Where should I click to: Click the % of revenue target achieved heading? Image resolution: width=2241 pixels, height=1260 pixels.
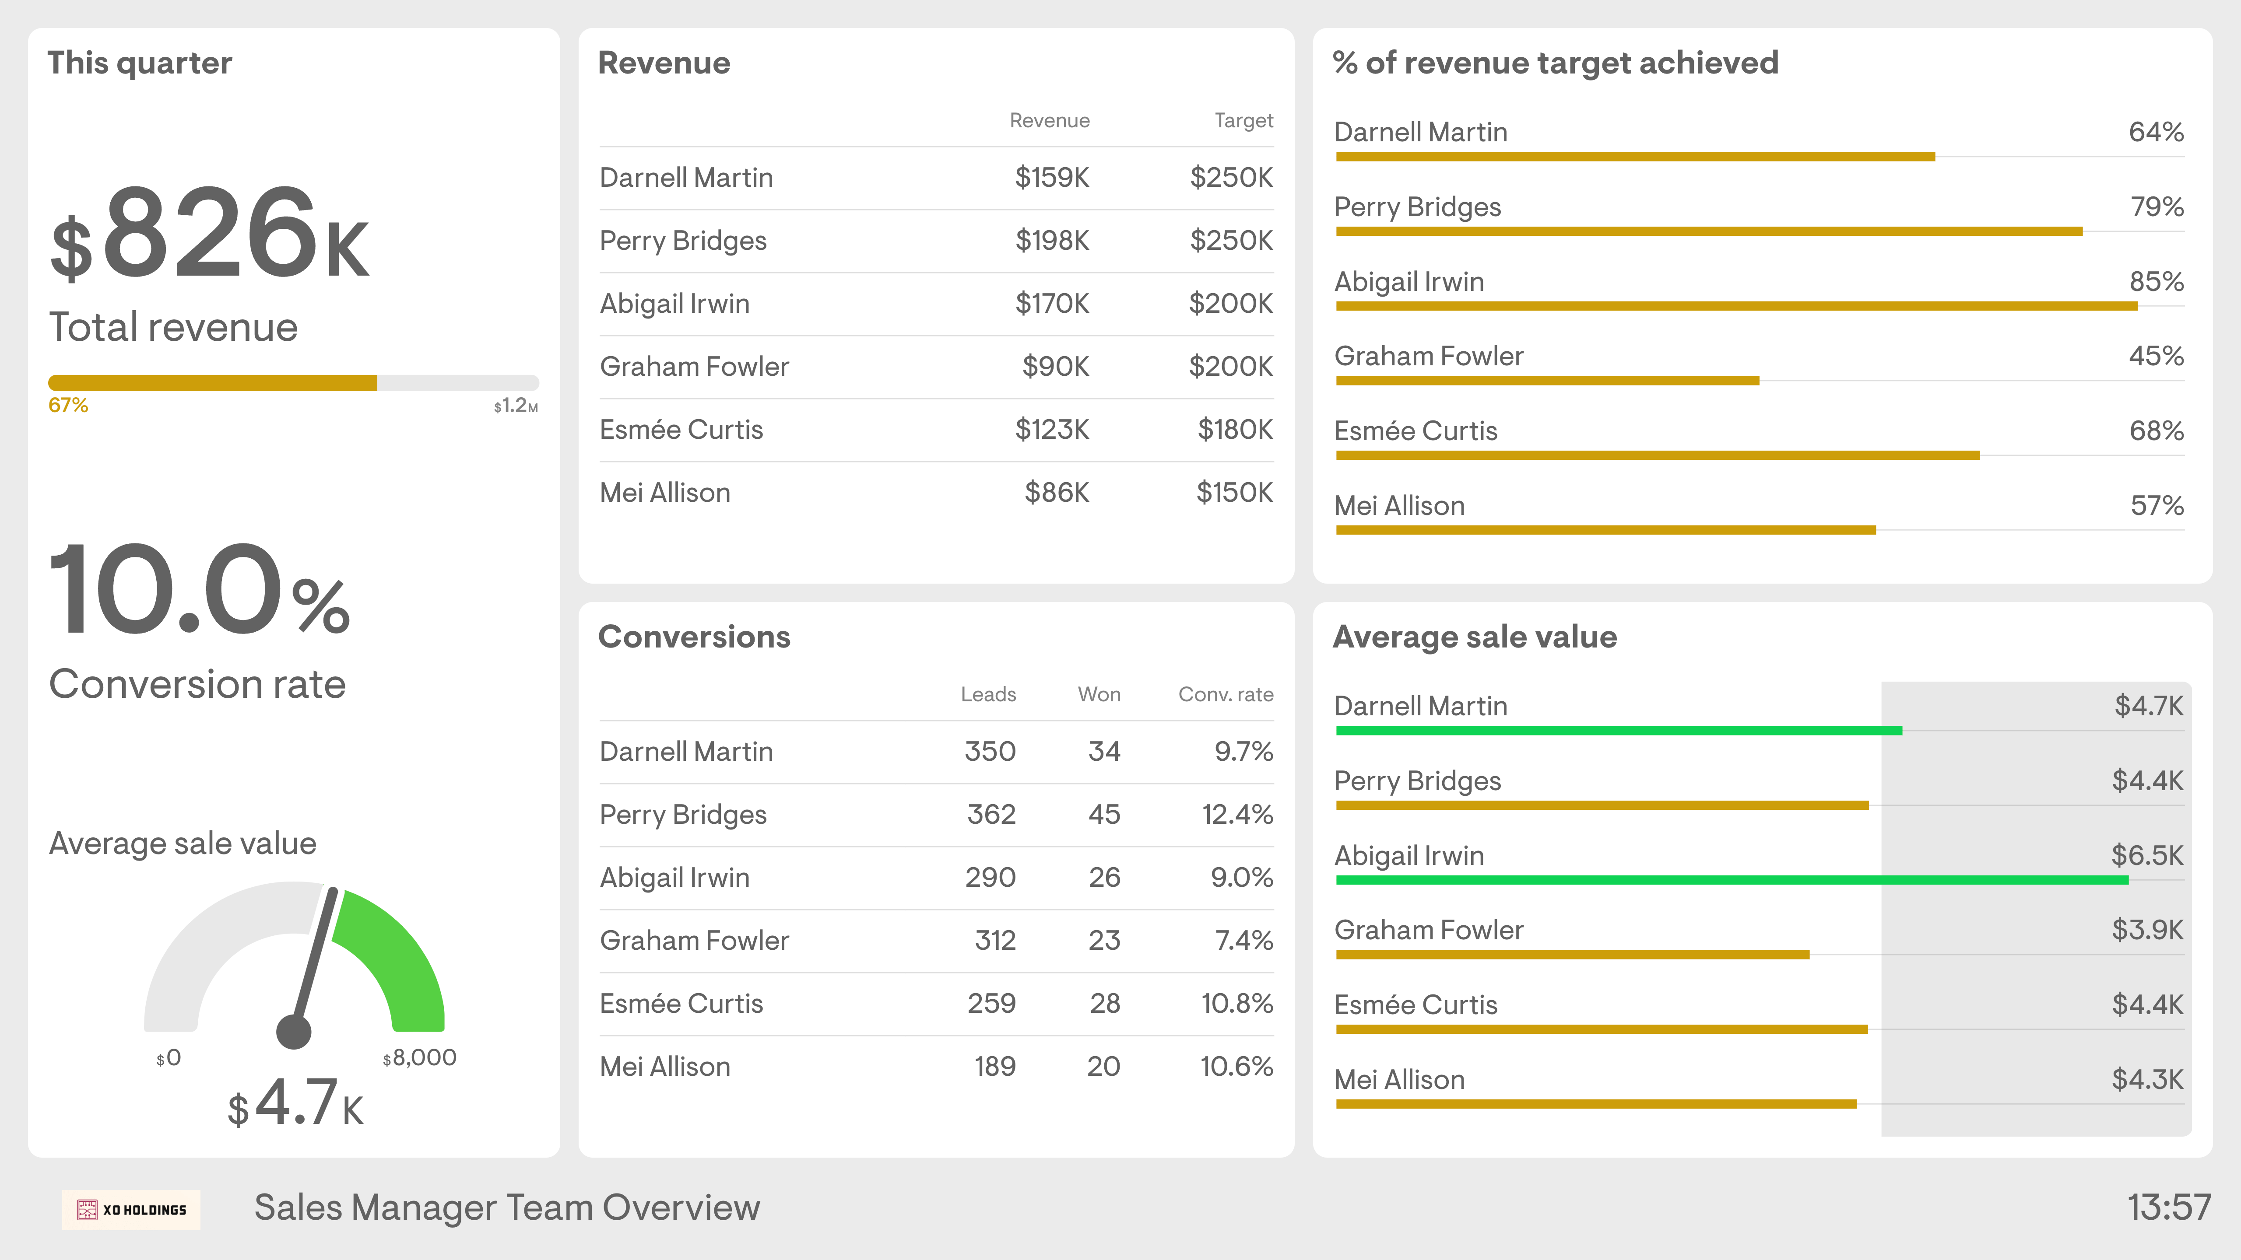tap(1556, 62)
